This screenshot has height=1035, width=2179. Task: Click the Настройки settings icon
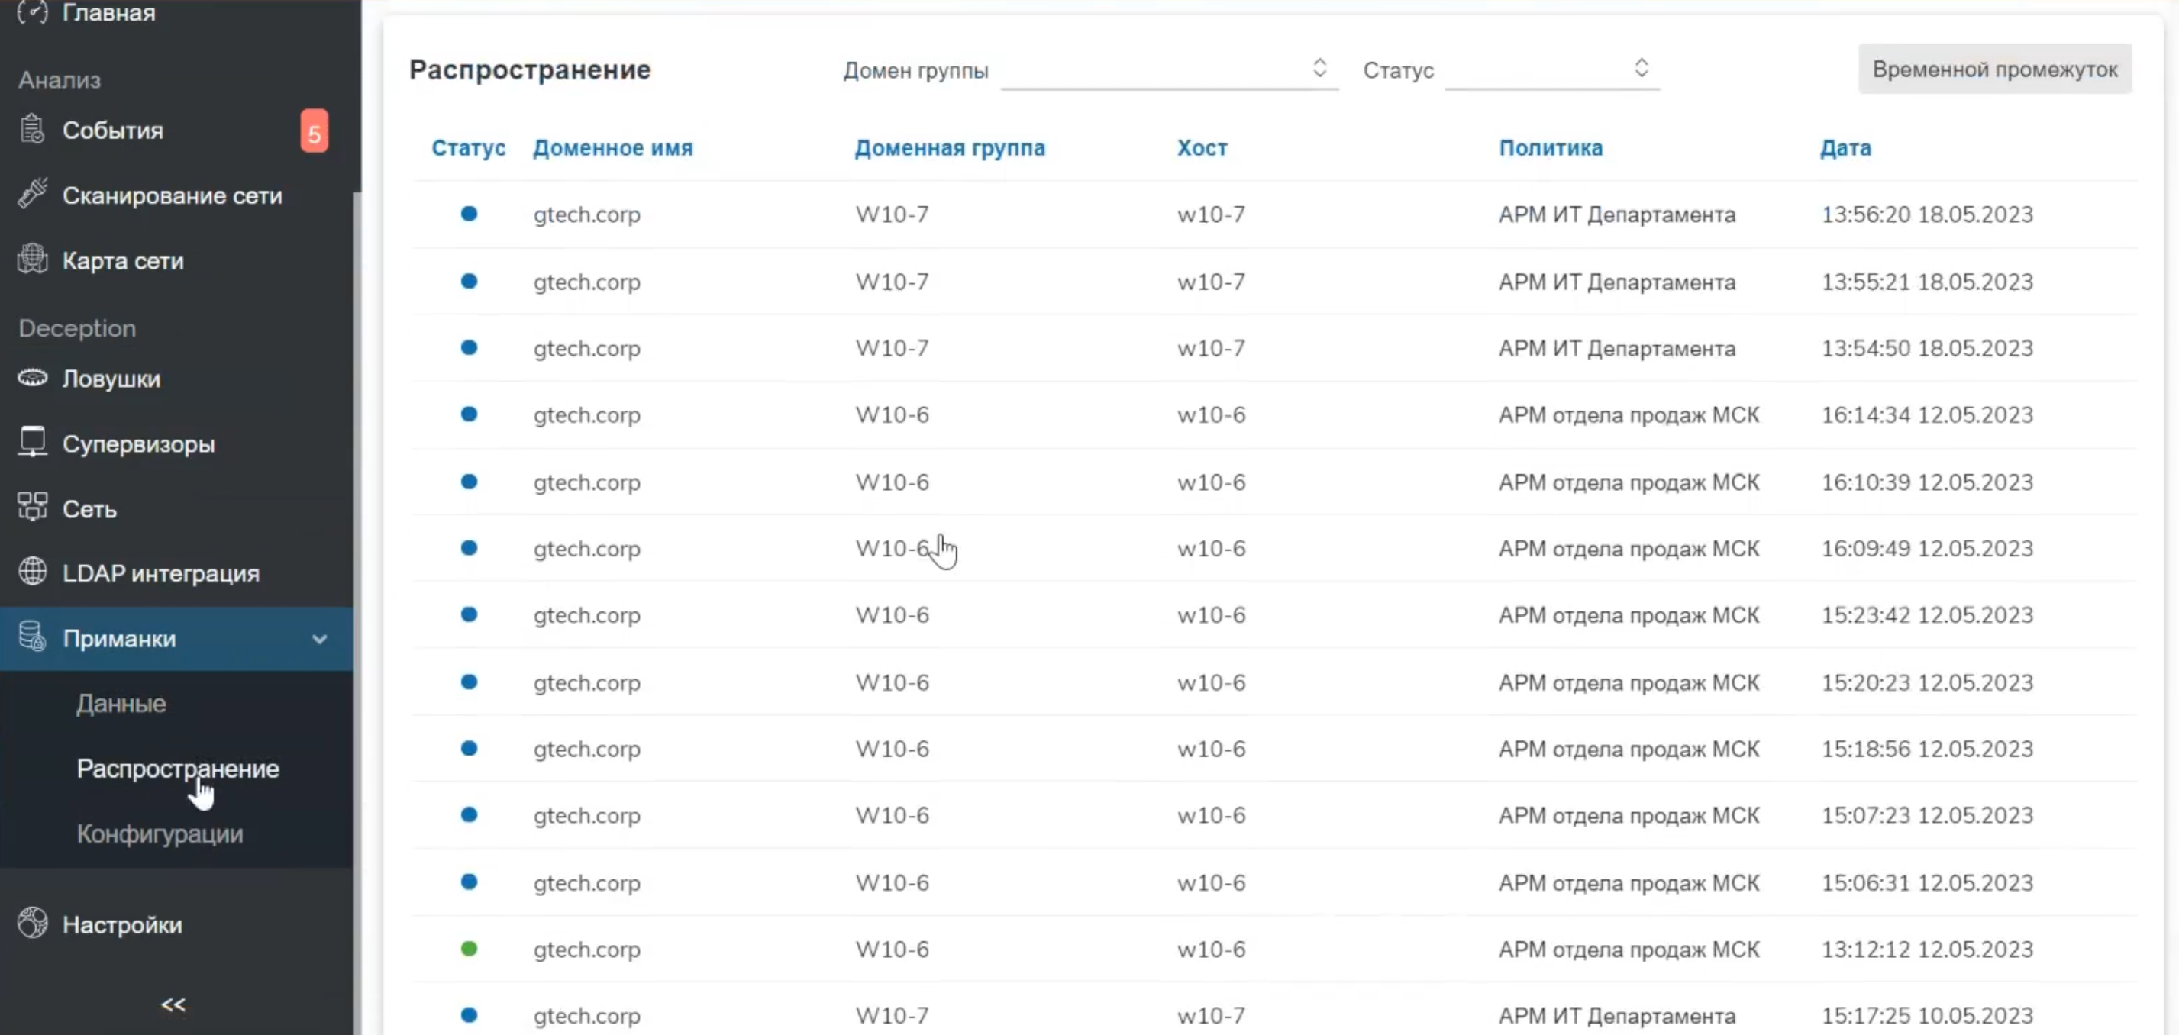(32, 924)
